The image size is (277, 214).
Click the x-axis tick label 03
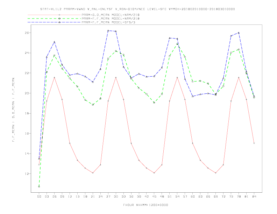point(47,197)
